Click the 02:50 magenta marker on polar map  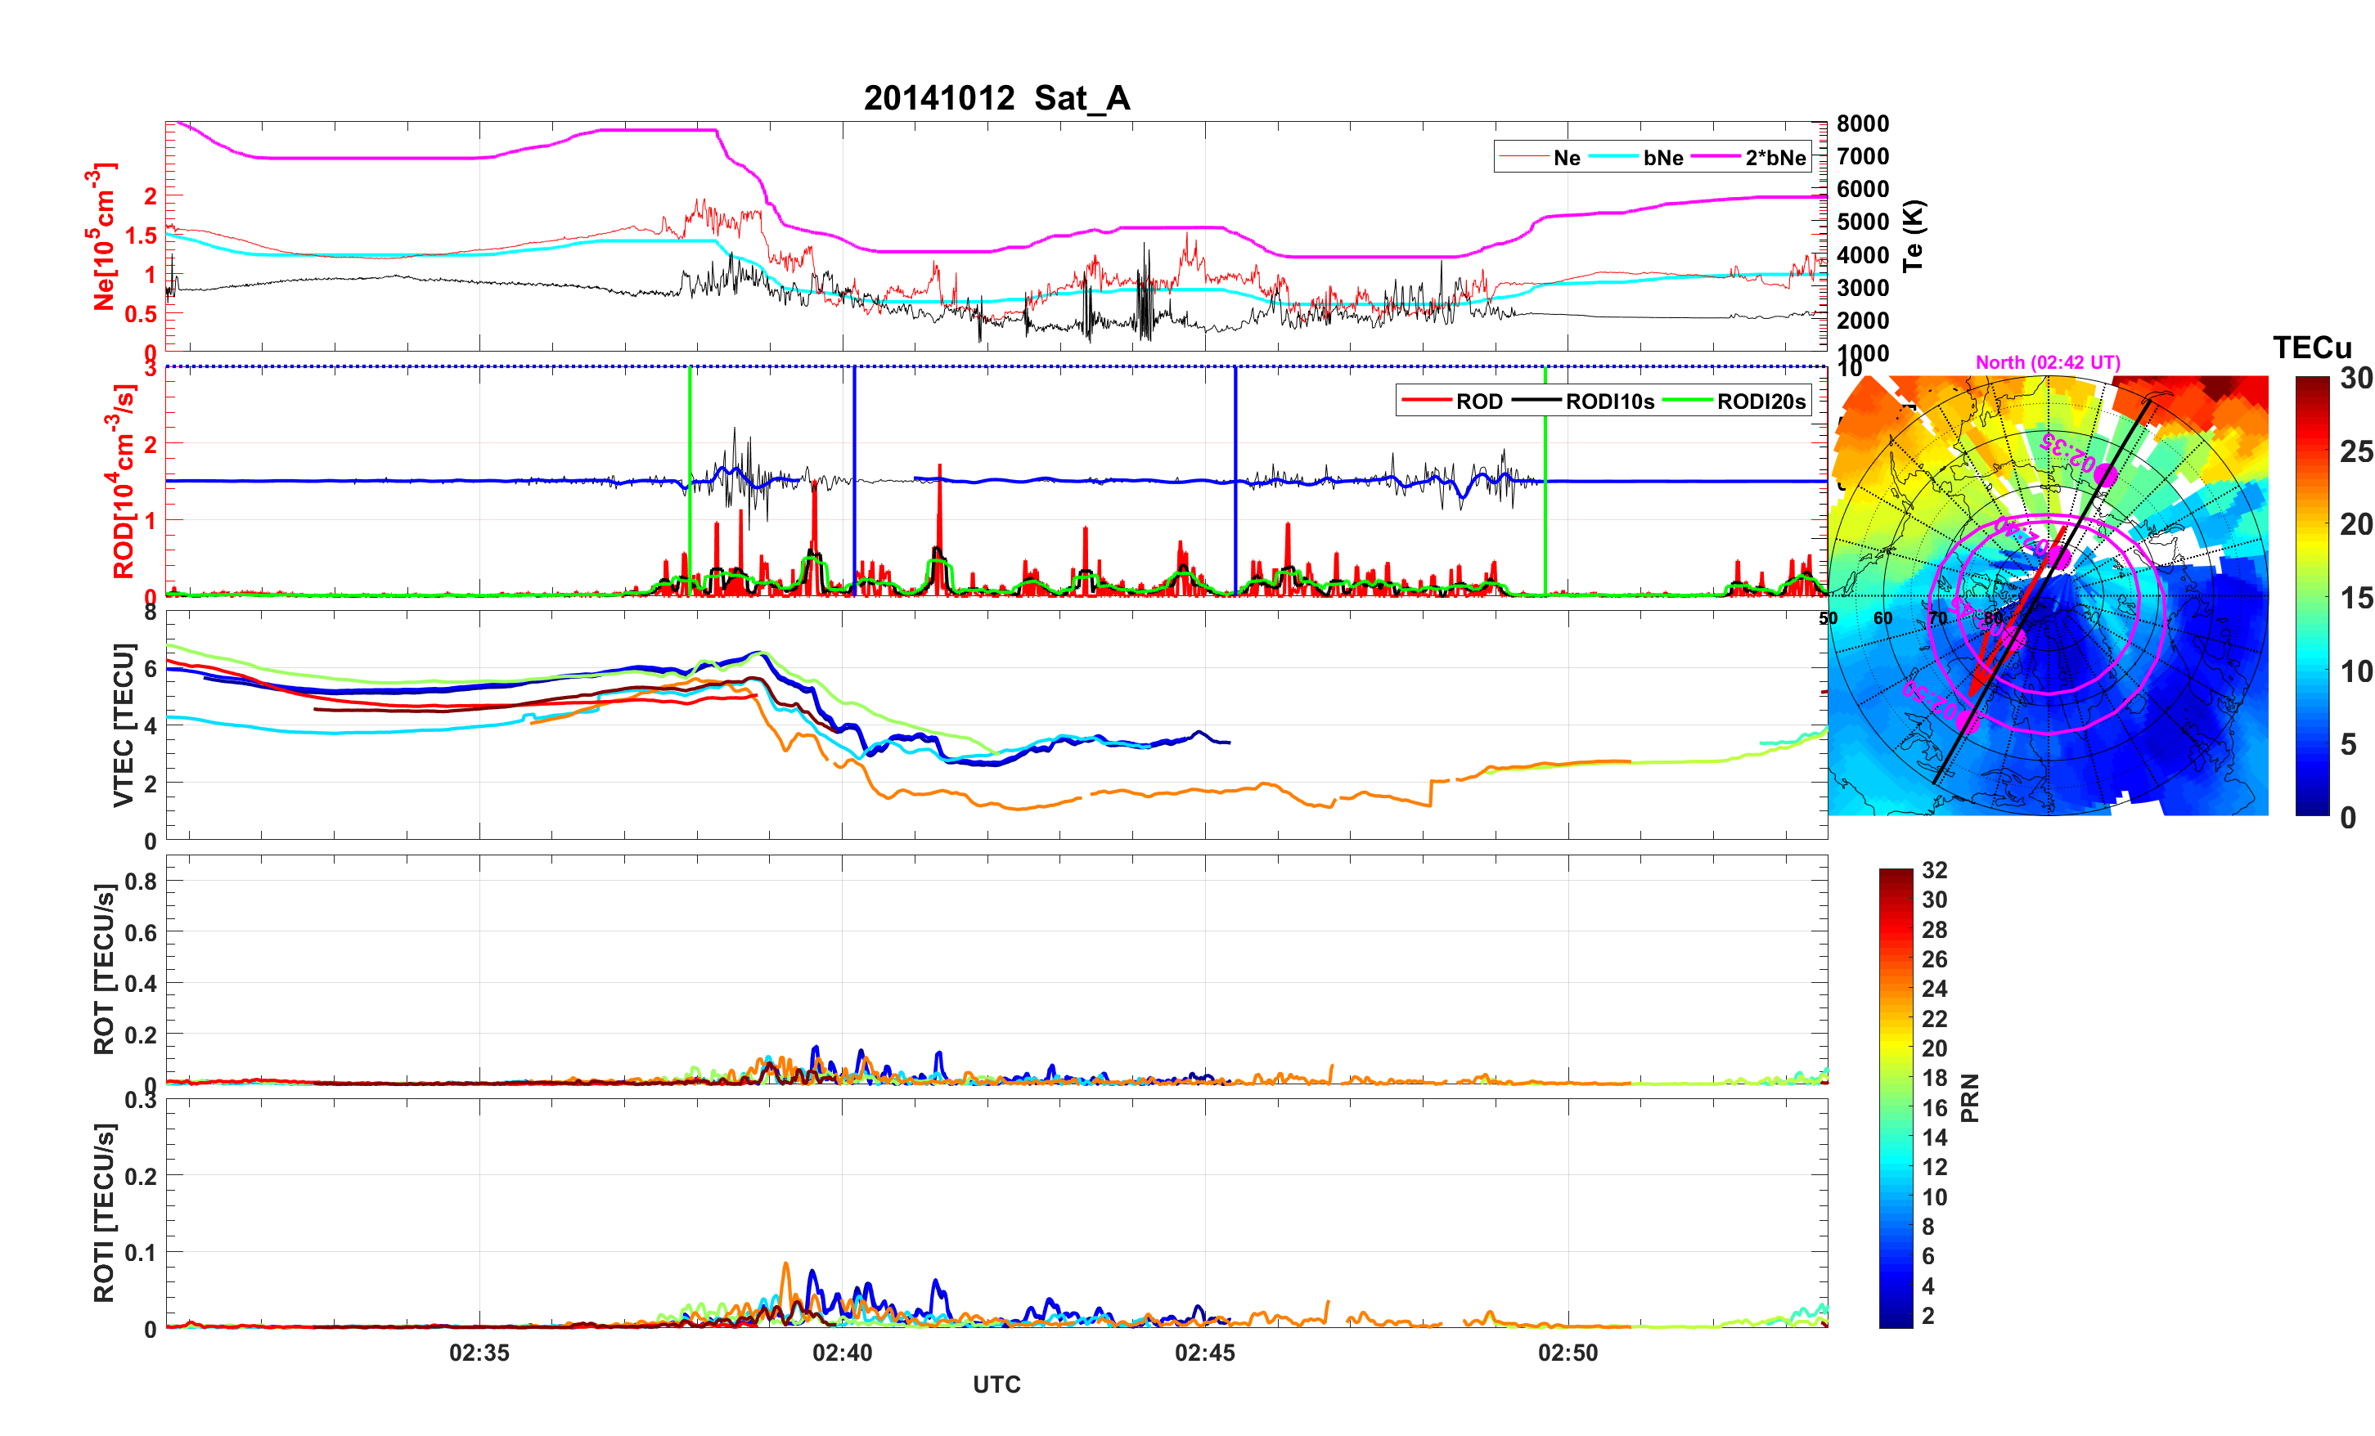click(1968, 722)
